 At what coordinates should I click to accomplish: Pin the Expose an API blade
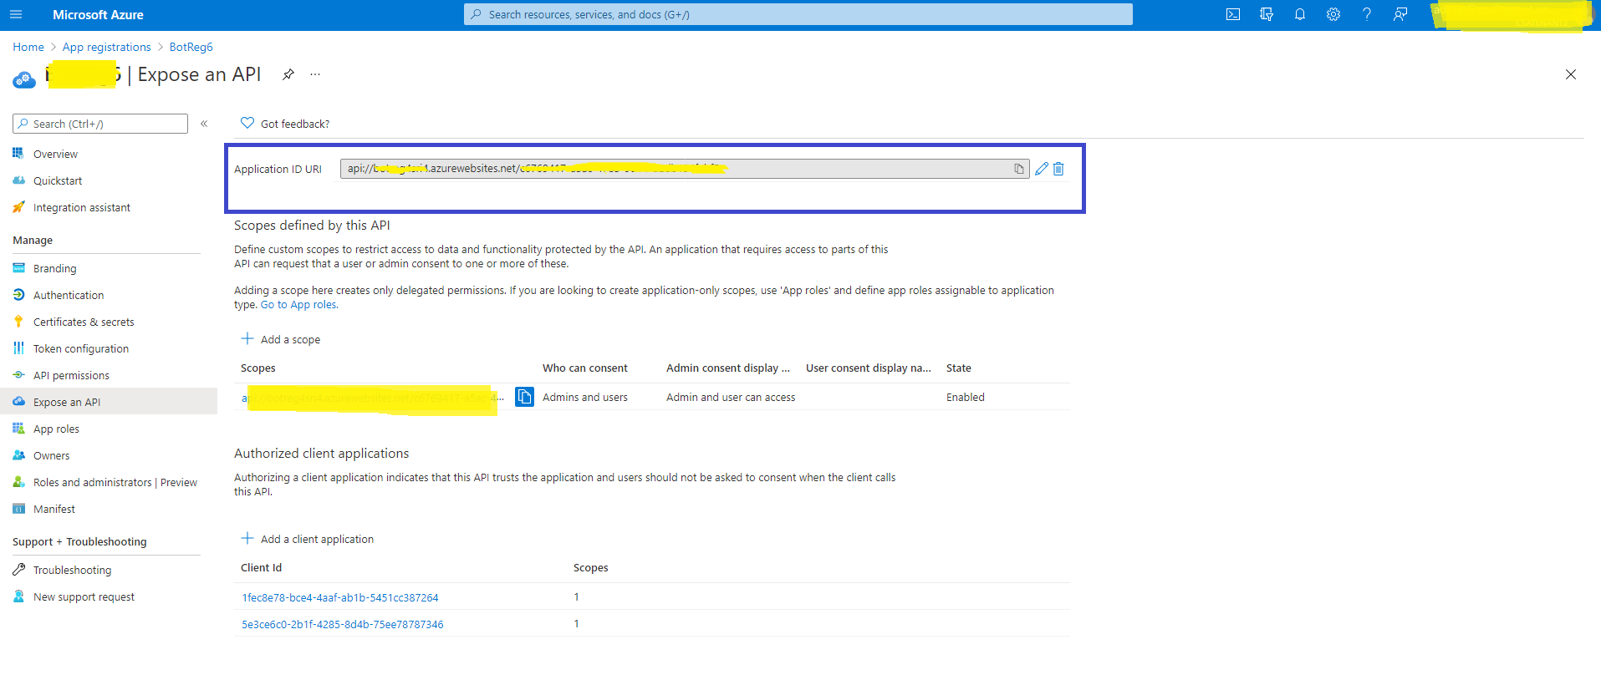click(288, 74)
